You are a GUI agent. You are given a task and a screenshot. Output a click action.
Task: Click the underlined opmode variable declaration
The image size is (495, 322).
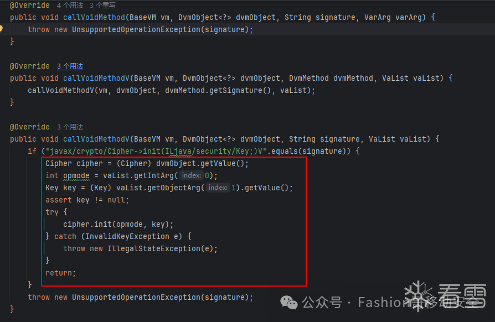(x=76, y=176)
